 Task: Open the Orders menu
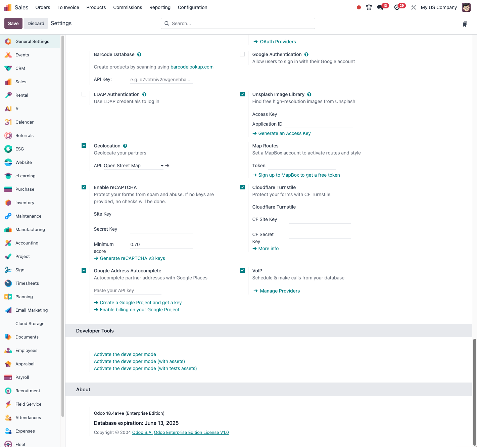tap(43, 7)
